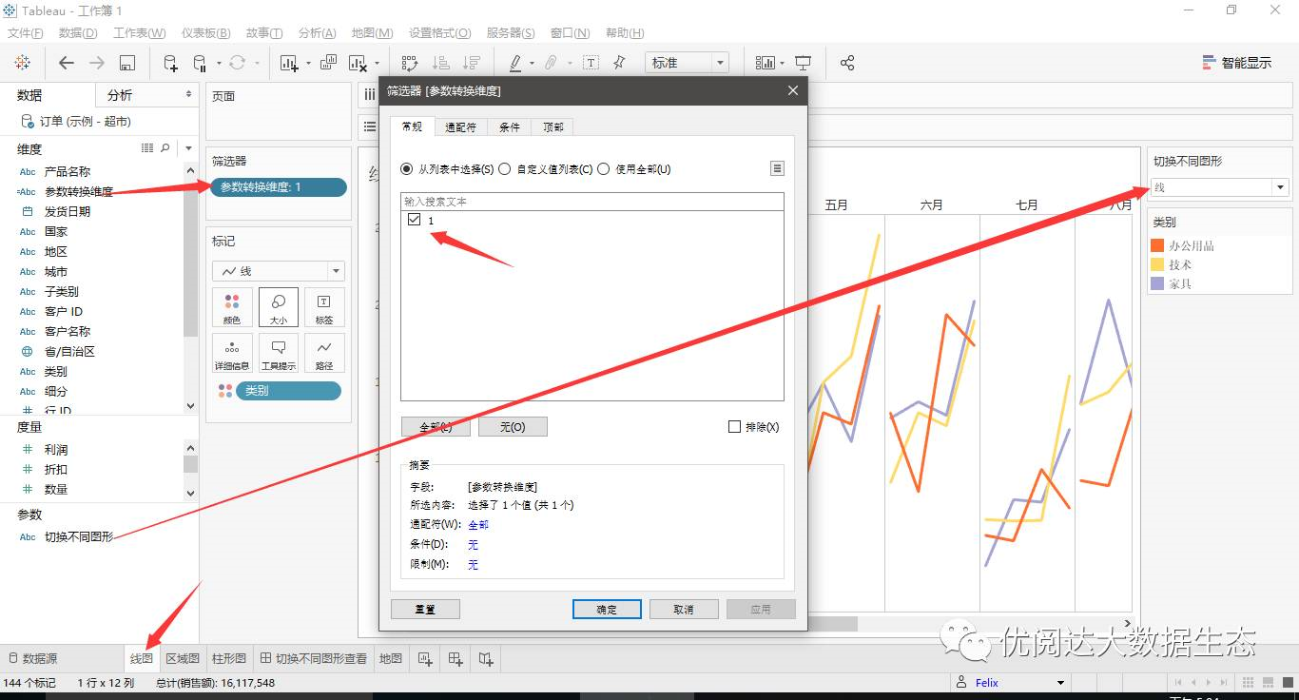Viewport: 1299px width, 700px height.
Task: Click the 办公用品 orange legend swatch
Action: pos(1157,245)
